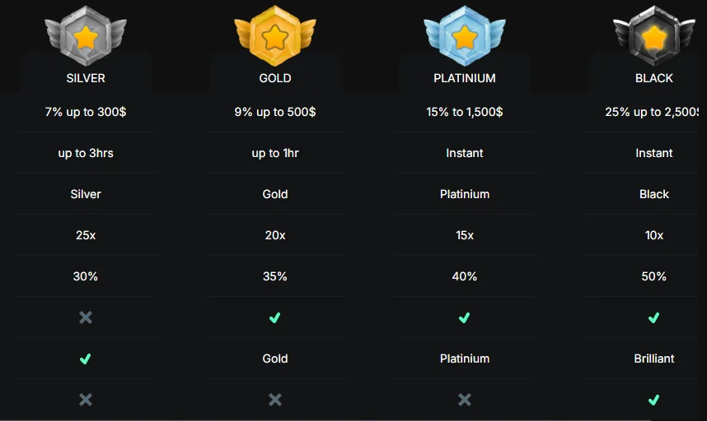Click the green checkmark in Platinium column
707x421 pixels.
coord(465,317)
